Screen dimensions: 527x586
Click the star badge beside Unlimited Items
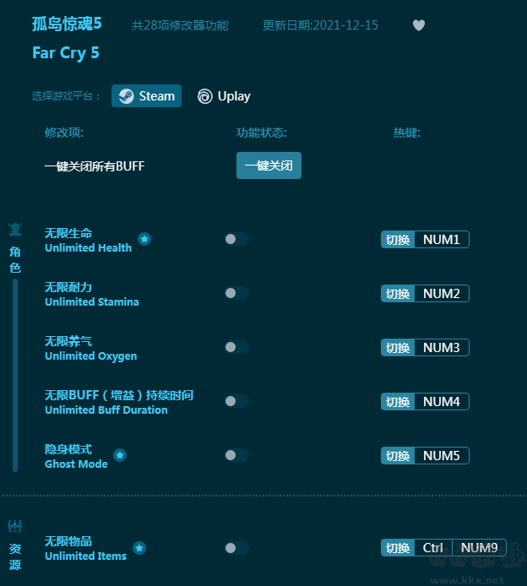pyautogui.click(x=139, y=548)
